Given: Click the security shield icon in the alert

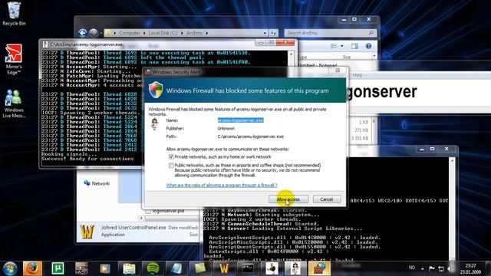Looking at the screenshot, I should [x=156, y=90].
